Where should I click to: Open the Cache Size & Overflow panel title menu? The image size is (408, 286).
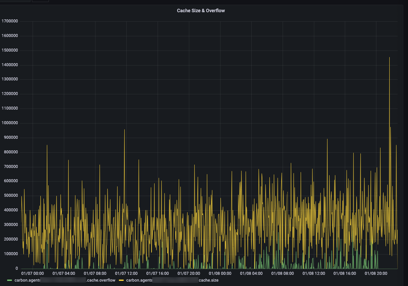201,11
